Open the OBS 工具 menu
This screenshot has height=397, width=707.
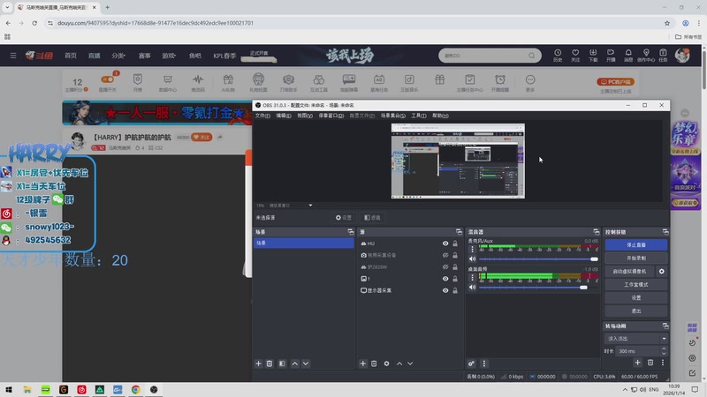[x=419, y=116]
